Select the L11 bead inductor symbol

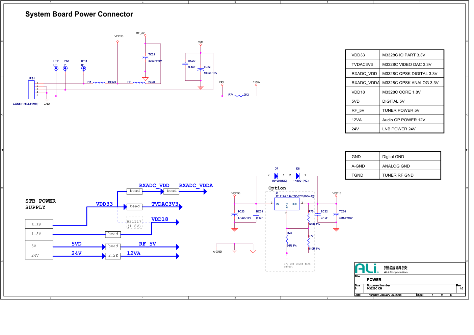pyautogui.click(x=99, y=83)
